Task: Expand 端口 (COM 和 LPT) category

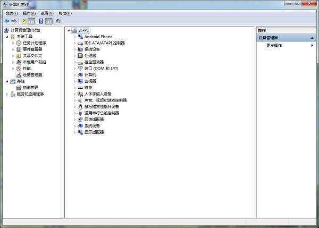Action: pyautogui.click(x=75, y=69)
